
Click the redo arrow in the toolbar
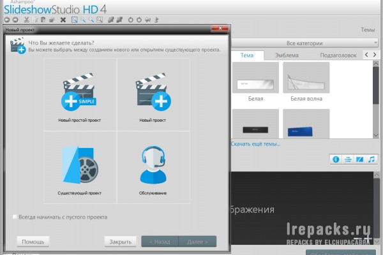[x=15, y=20]
